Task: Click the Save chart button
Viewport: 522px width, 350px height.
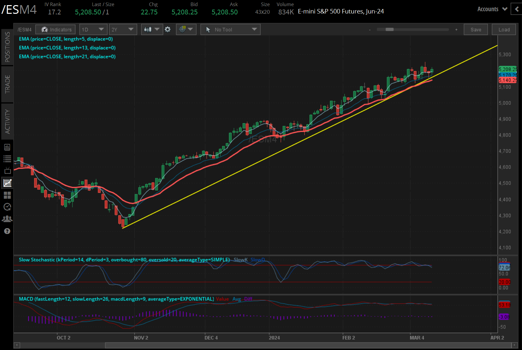Action: point(476,29)
